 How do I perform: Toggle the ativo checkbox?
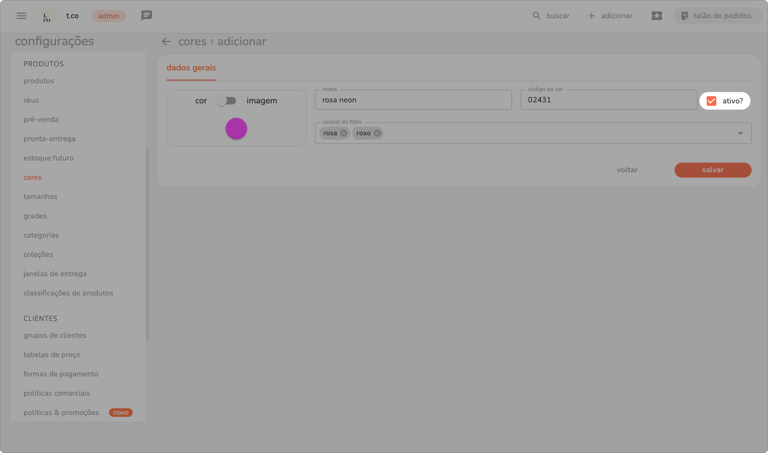711,101
